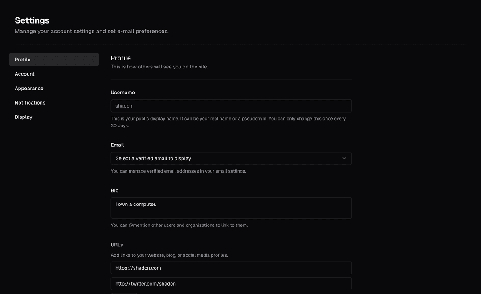481x294 pixels.
Task: Select the Notifications sidebar item
Action: tap(30, 102)
